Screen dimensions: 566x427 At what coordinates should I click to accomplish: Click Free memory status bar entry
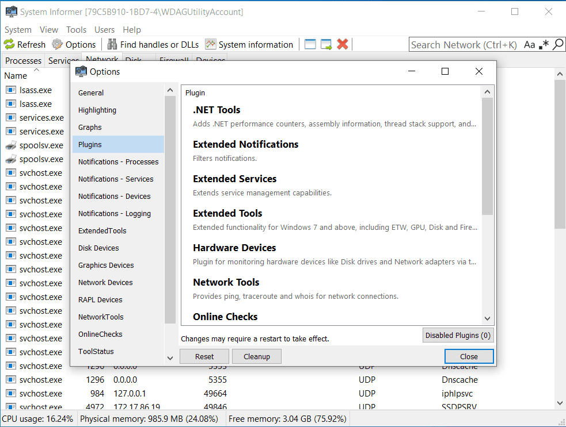pyautogui.click(x=287, y=419)
